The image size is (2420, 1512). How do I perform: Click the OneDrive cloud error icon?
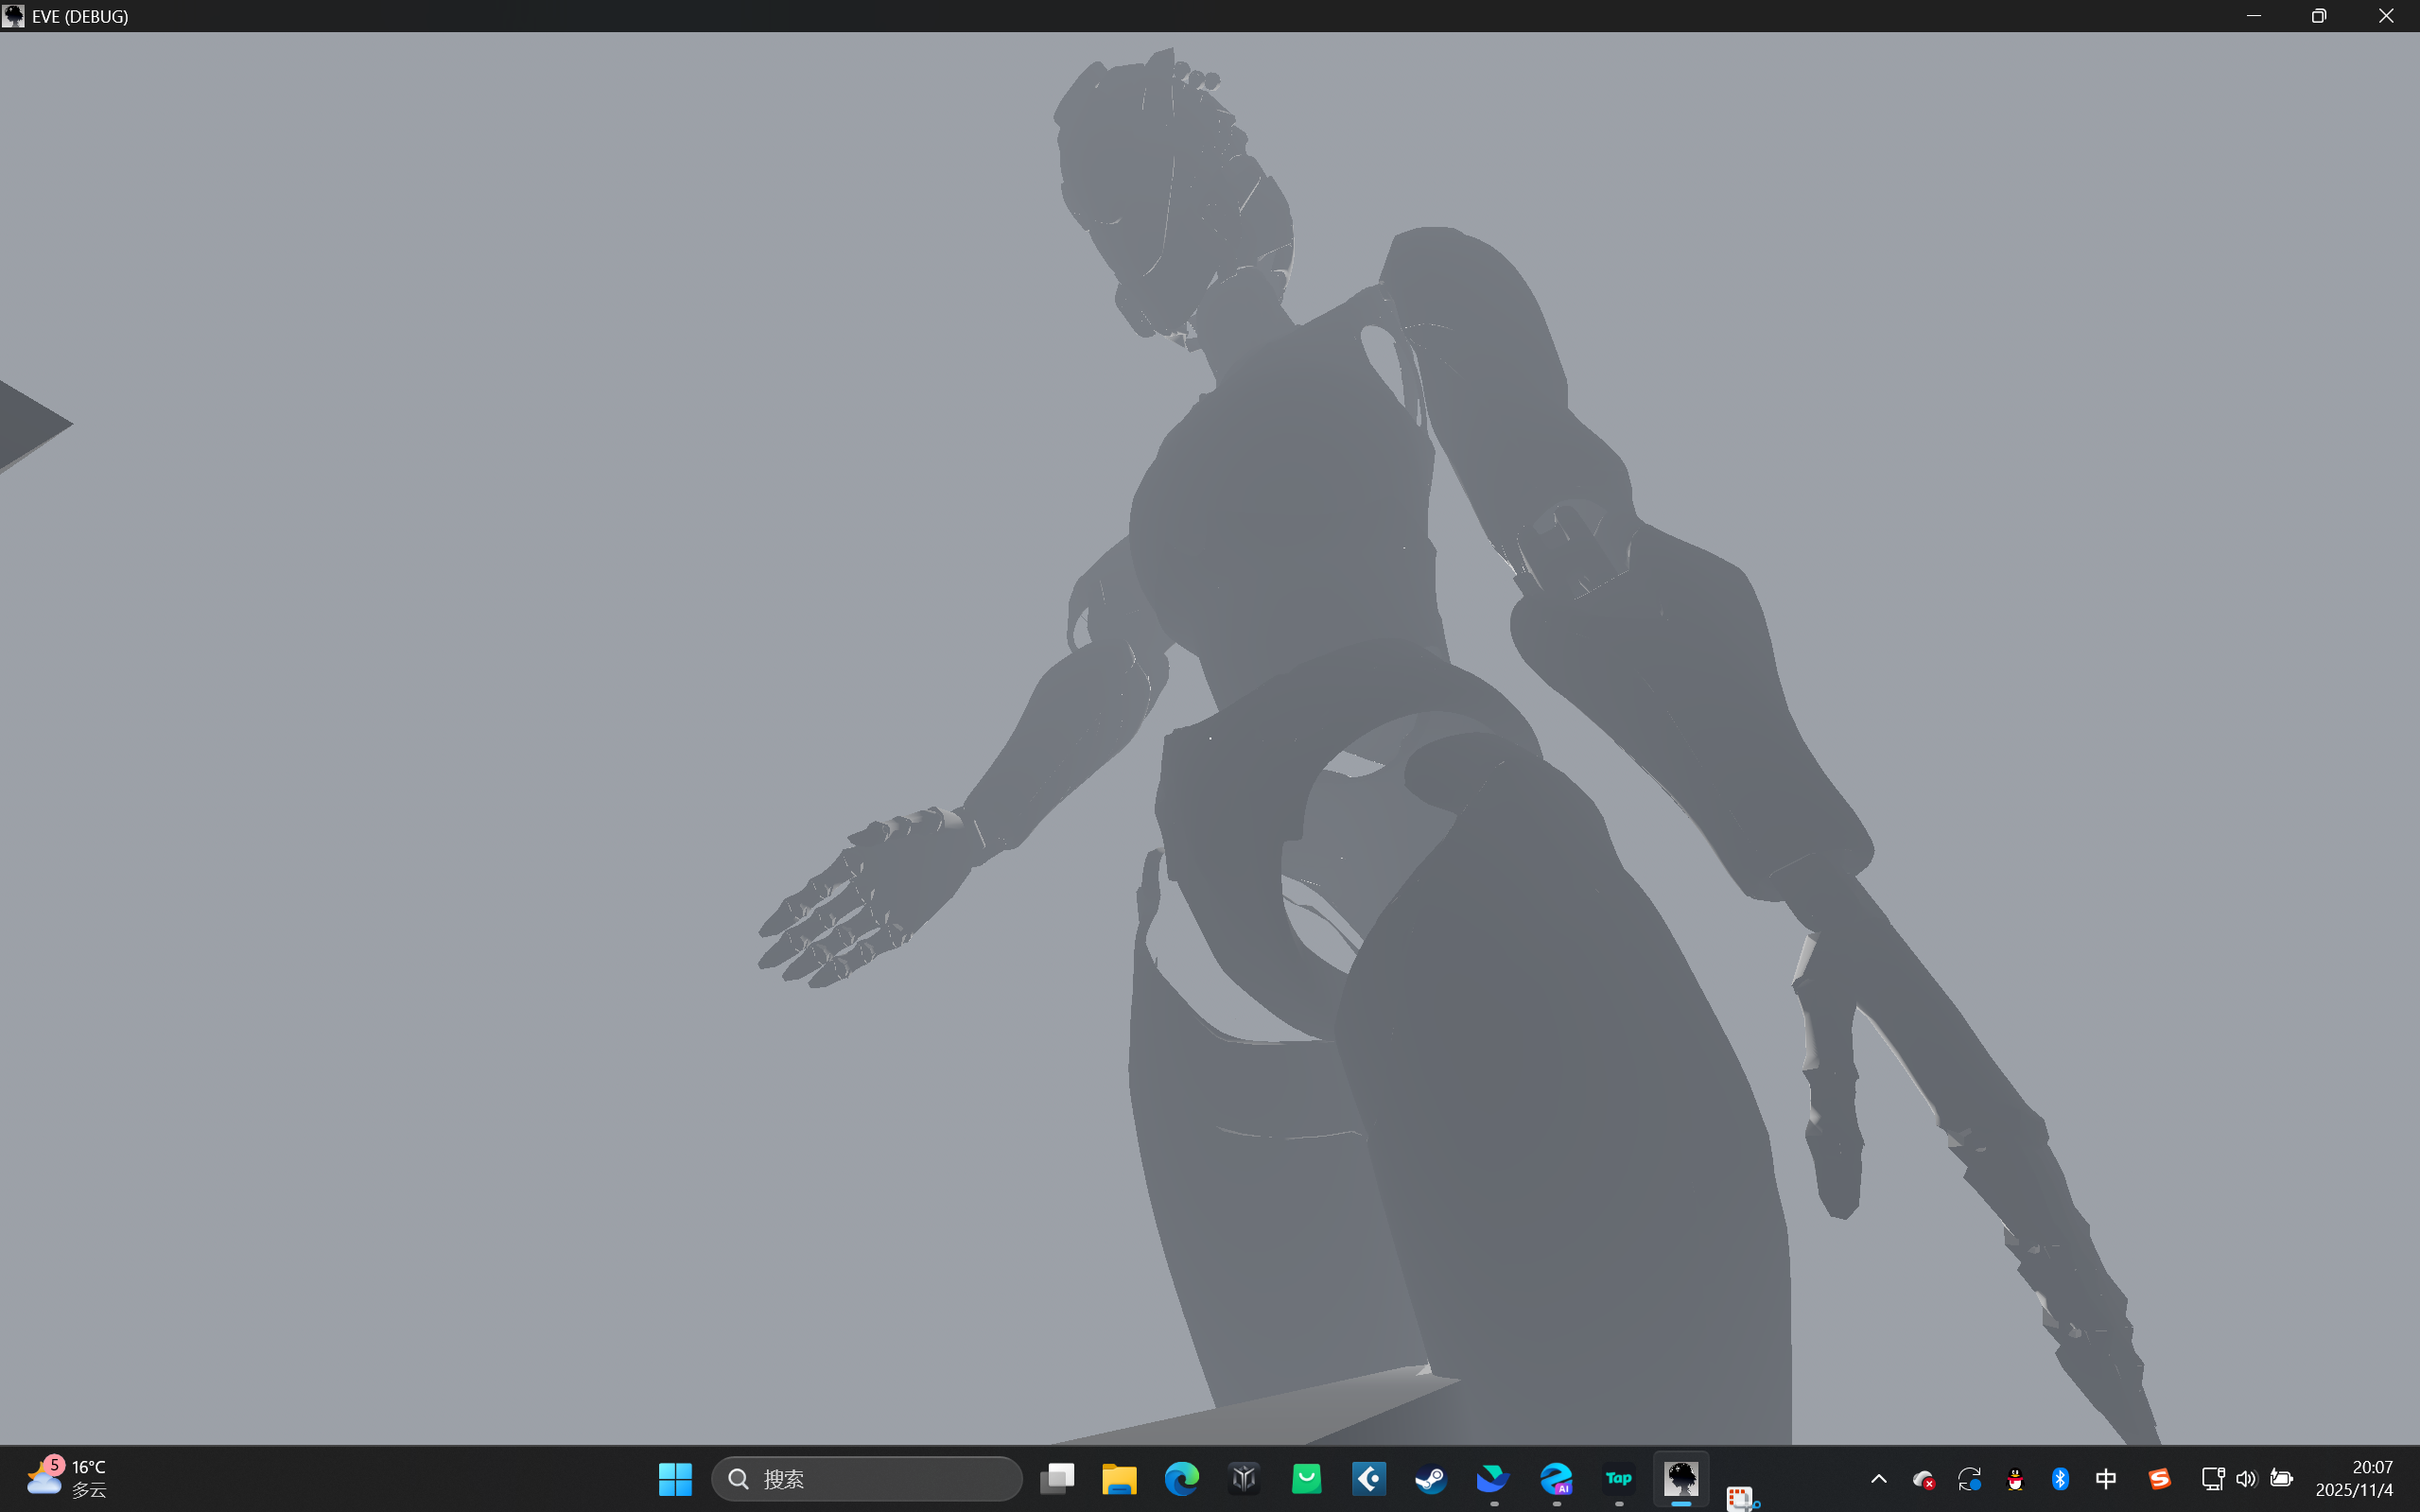[x=1923, y=1478]
